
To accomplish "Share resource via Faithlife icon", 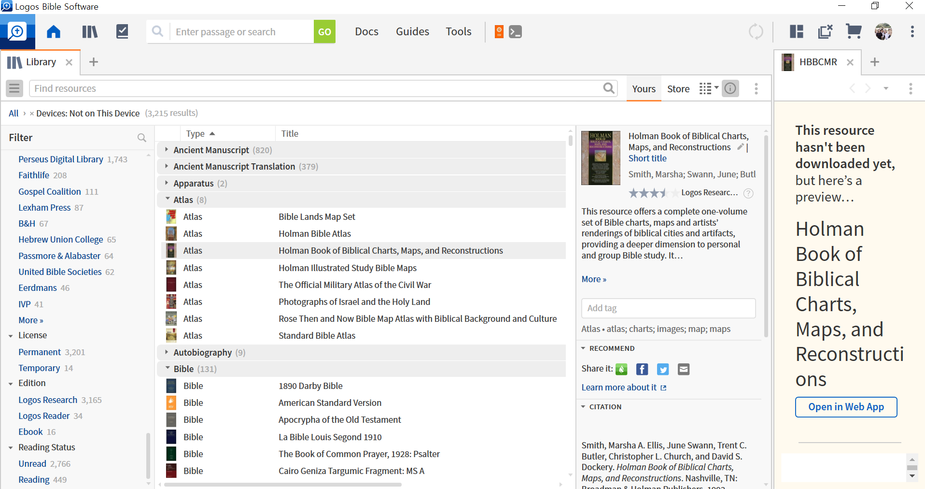I will (622, 369).
